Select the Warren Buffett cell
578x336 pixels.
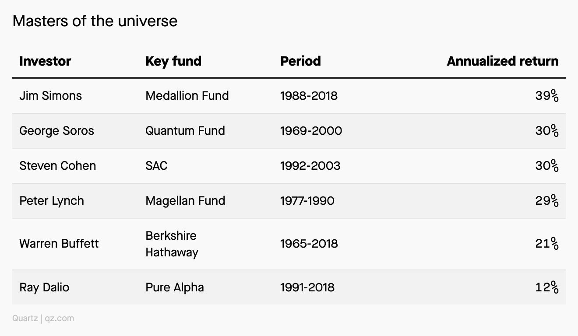pos(59,244)
